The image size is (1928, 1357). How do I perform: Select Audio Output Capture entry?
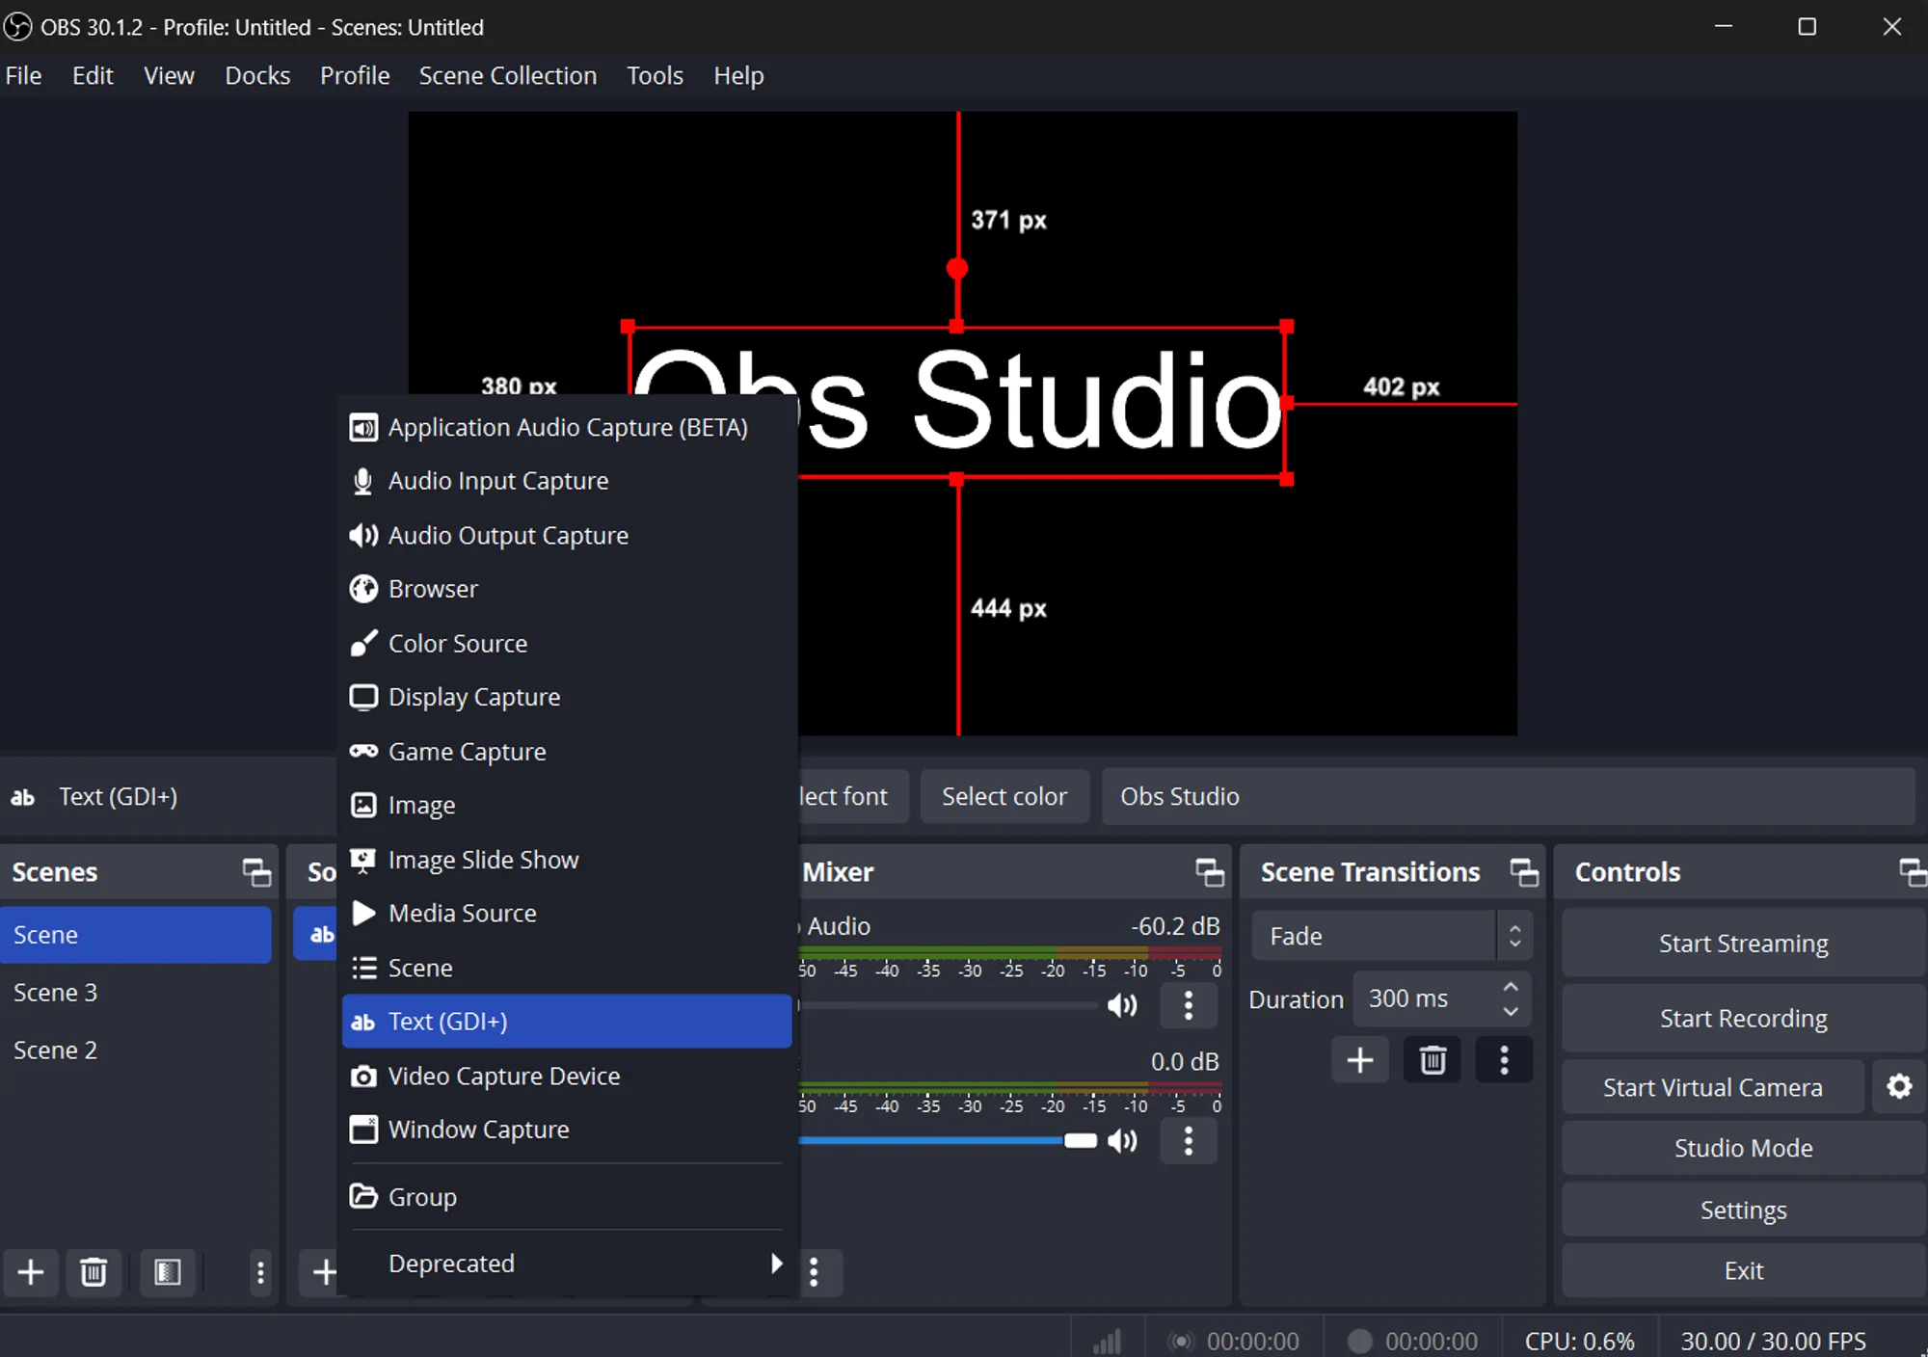567,535
